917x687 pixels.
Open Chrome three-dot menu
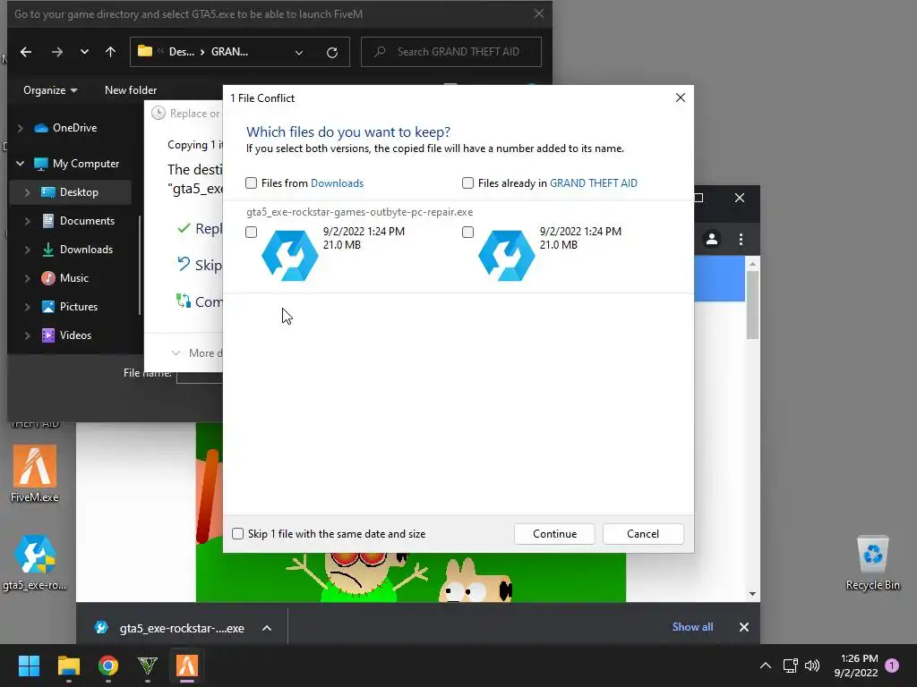[x=741, y=240]
